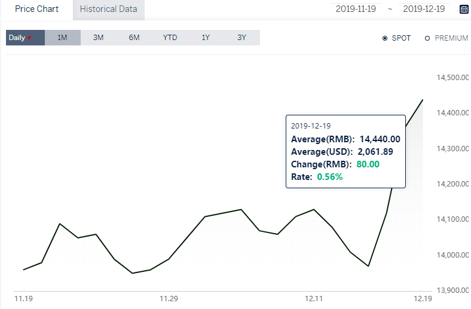Image resolution: width=471 pixels, height=309 pixels.
Task: Click the 12.11 label on the x-axis
Action: coord(314,299)
